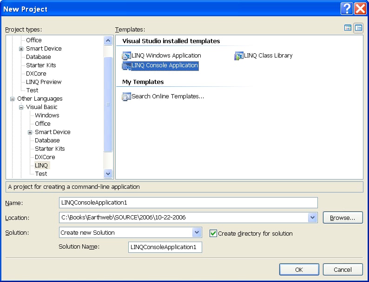Collapse the Other Languages tree node
This screenshot has height=282, width=369.
[12, 99]
